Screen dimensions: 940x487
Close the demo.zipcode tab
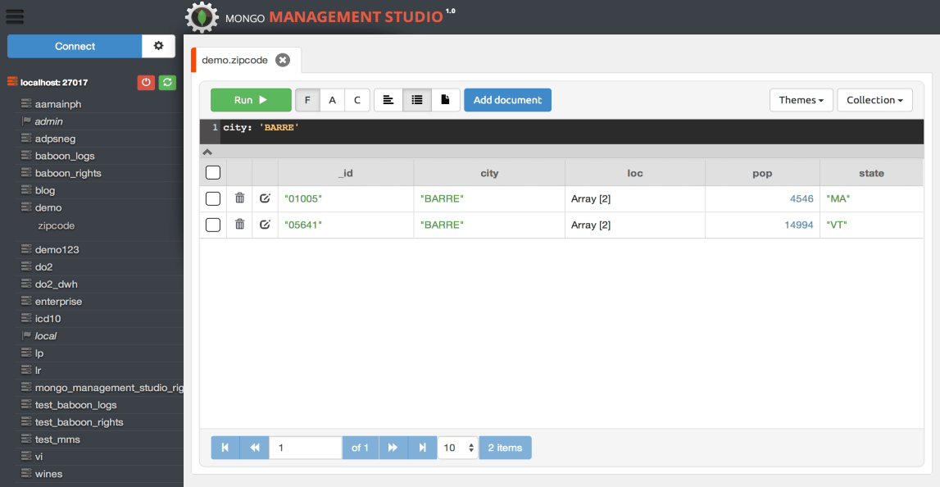pos(283,60)
